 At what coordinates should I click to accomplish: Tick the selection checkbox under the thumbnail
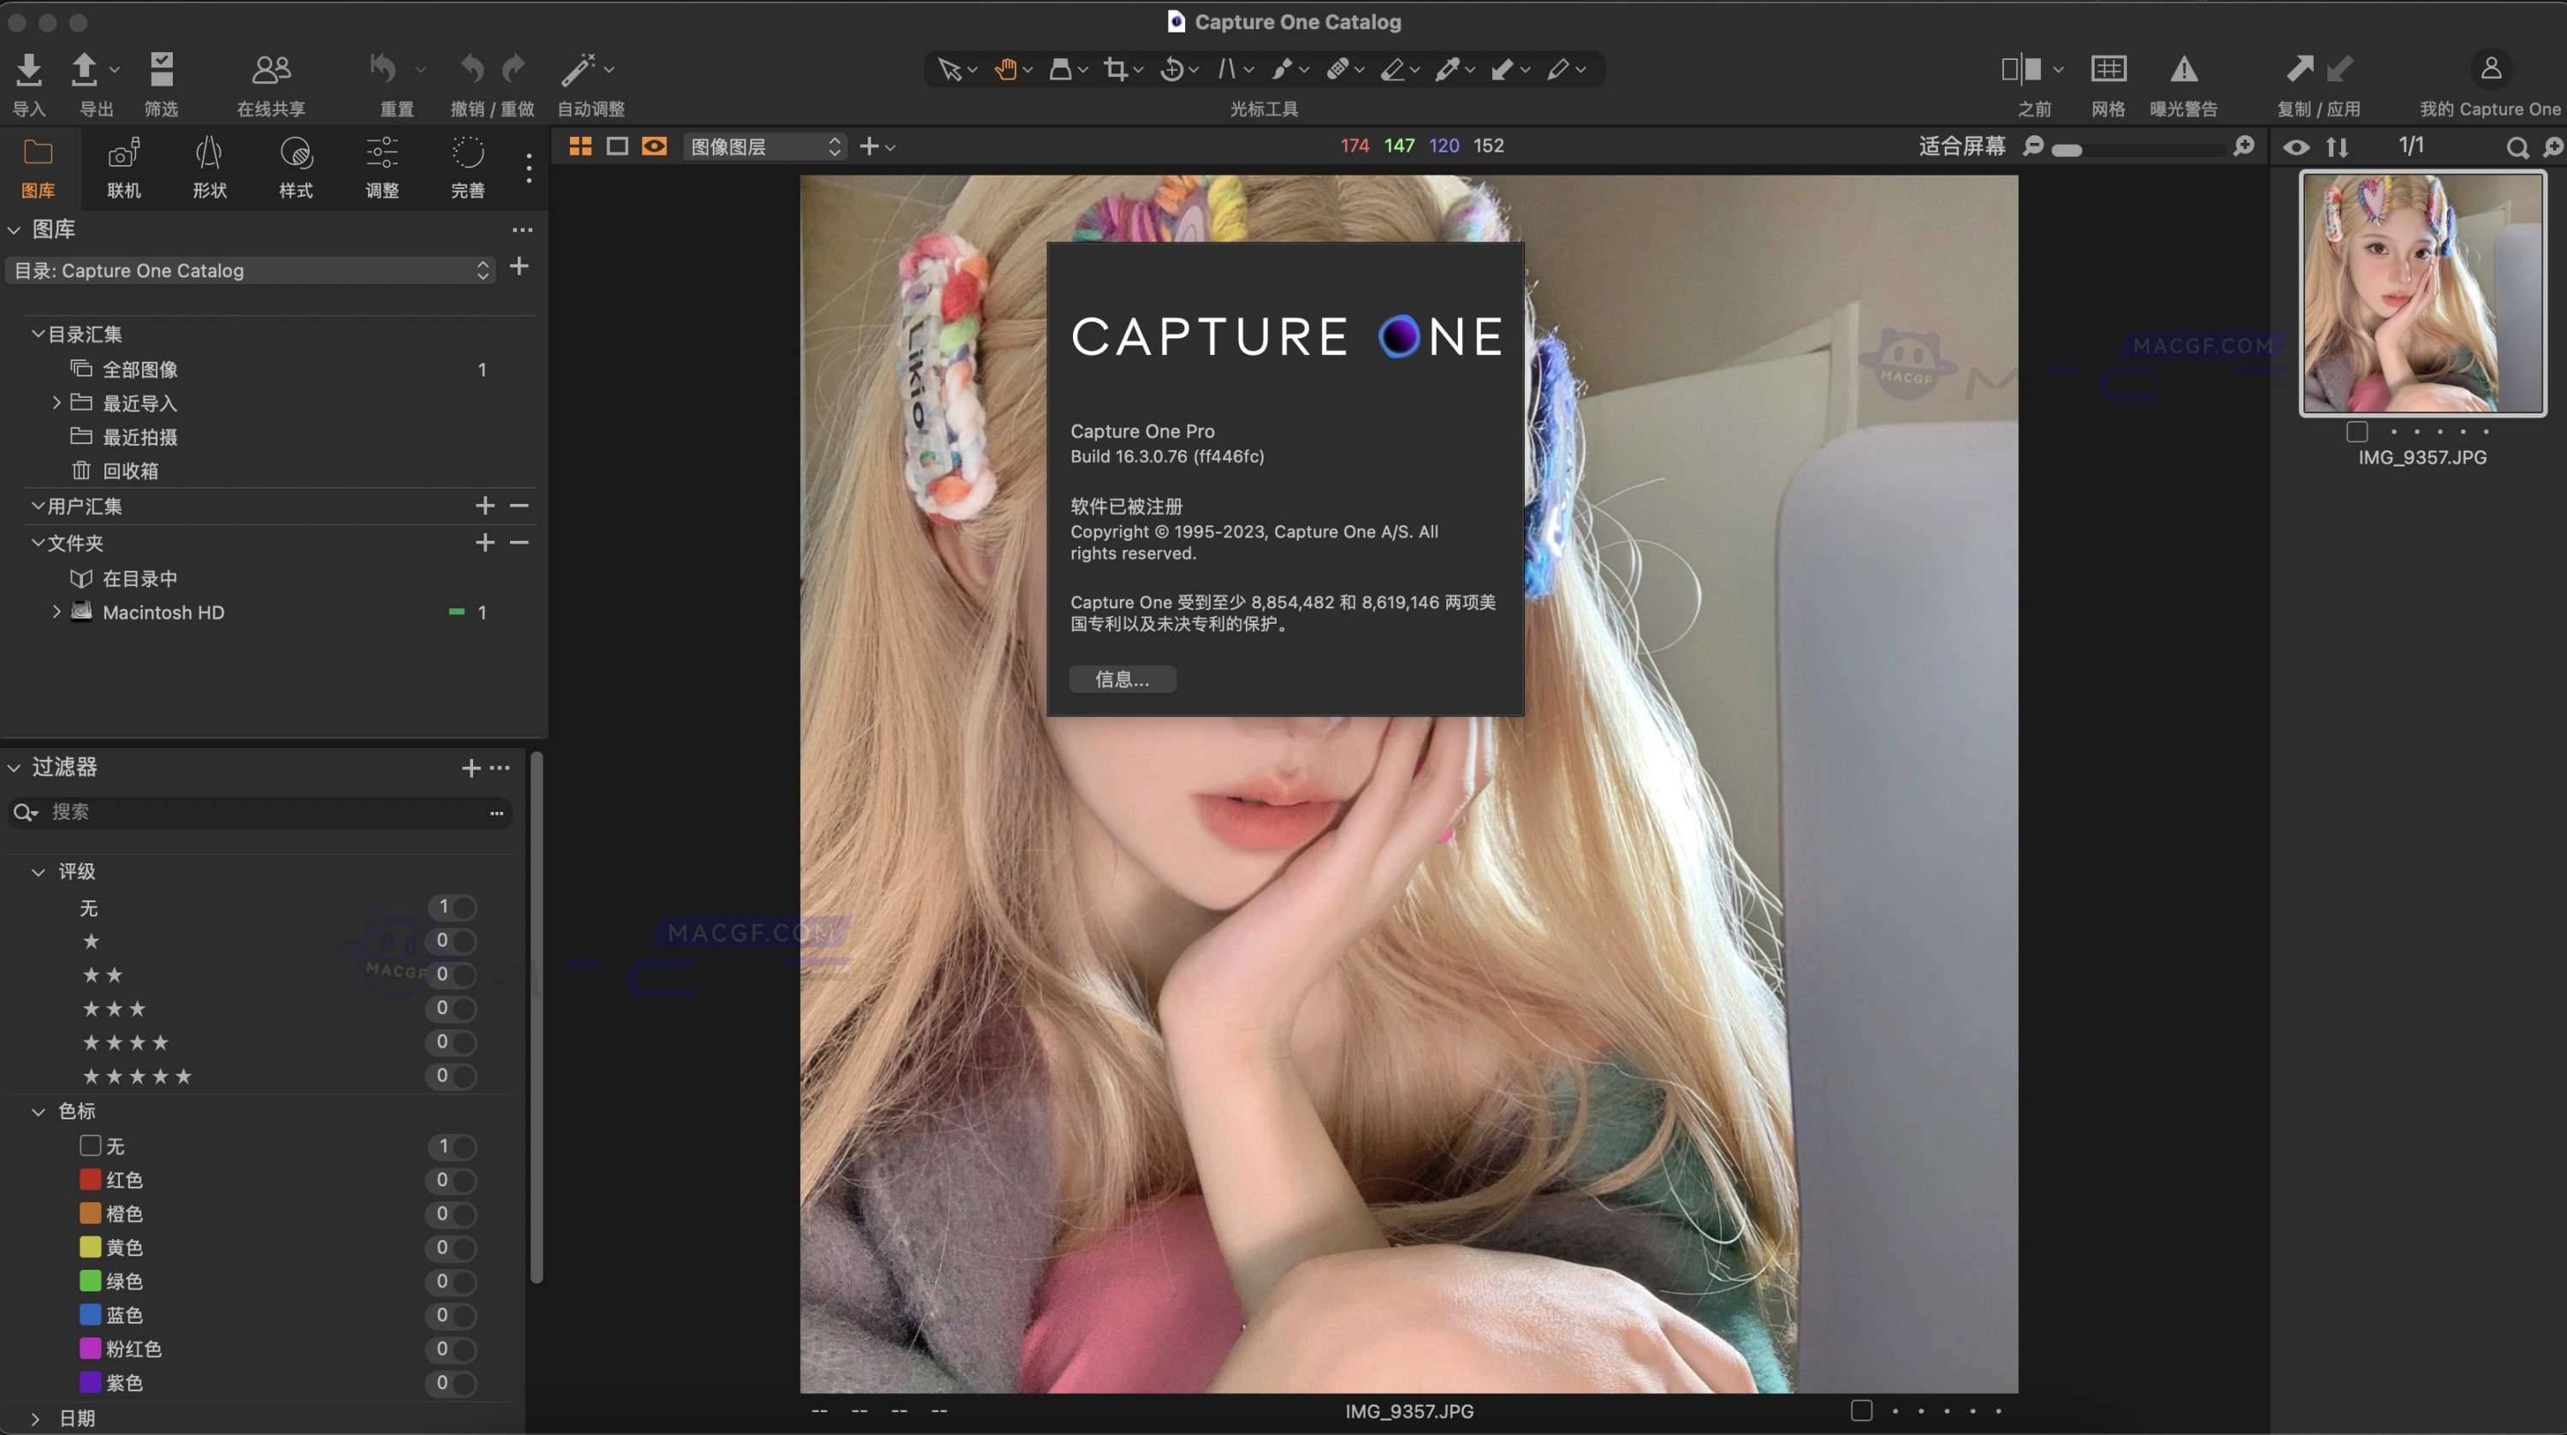[2357, 431]
